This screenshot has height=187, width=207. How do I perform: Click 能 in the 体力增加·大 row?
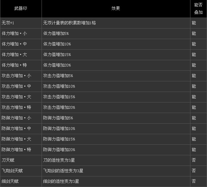[194, 55]
